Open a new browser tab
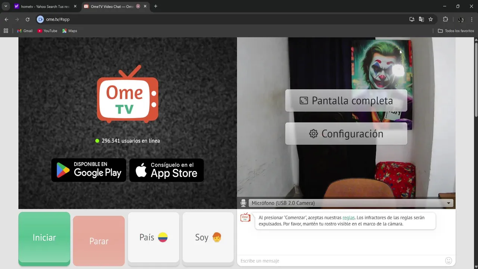 156,6
